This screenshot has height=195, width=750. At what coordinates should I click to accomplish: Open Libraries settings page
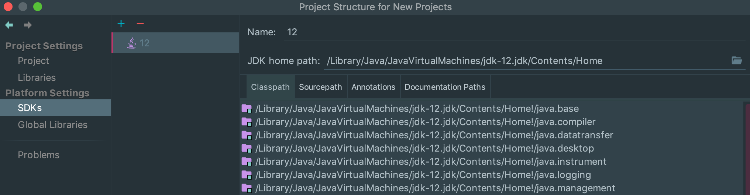click(x=37, y=78)
